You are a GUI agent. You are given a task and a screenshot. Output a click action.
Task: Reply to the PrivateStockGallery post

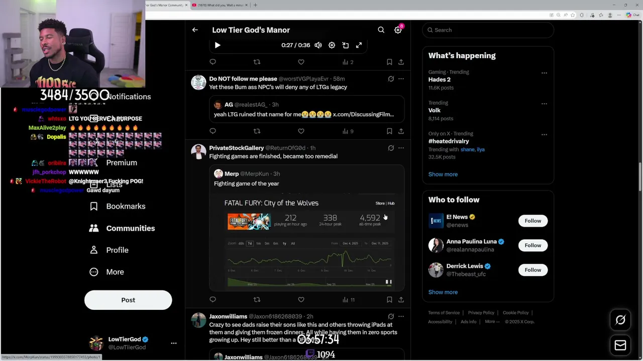pos(213,300)
